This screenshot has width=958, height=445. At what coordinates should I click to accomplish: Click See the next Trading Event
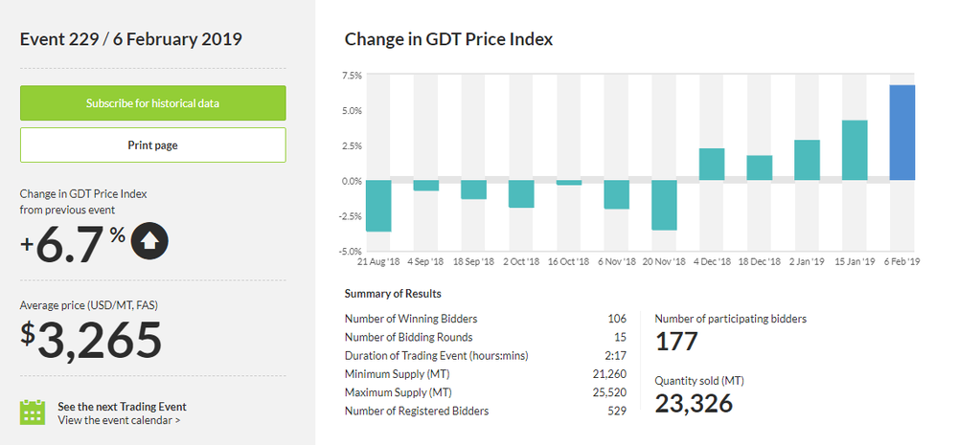122,406
